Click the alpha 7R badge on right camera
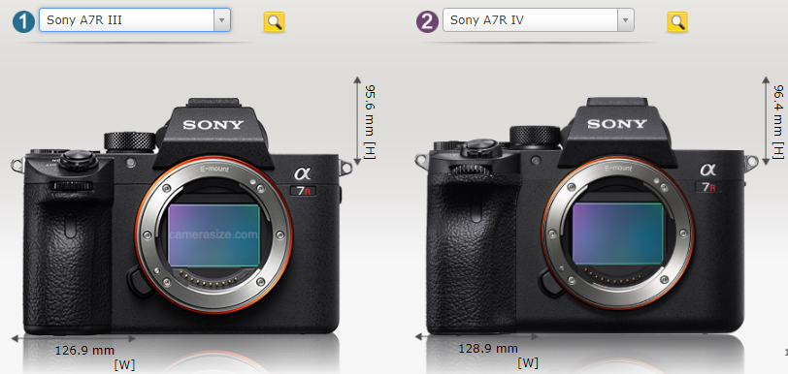 (x=708, y=178)
